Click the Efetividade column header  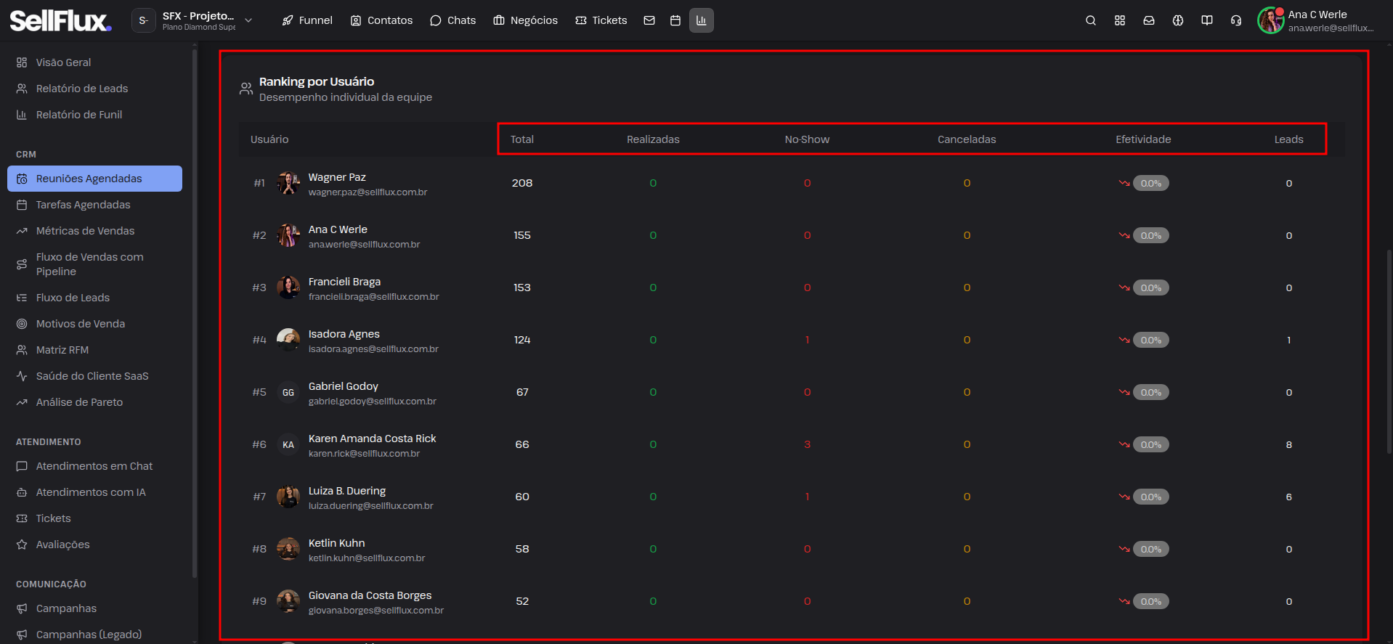1143,139
